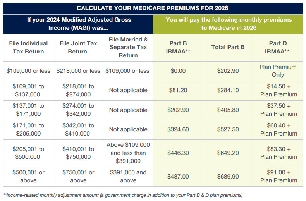Select the $202.90 Total Part B cell
306x201 pixels.
tap(228, 71)
